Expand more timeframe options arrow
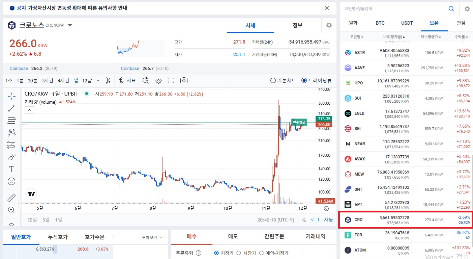Viewport: 473px width, 259px height. [x=98, y=80]
